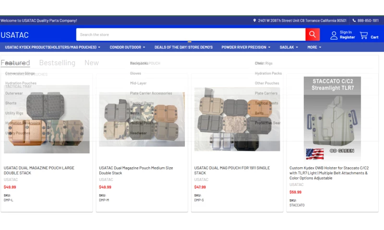The image size is (384, 230).
Task: Switch to the Bestselling tab
Action: (x=57, y=63)
